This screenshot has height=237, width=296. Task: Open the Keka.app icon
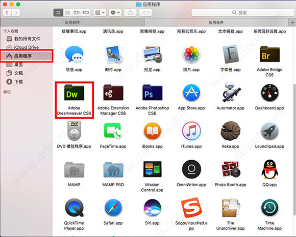[x=231, y=131]
